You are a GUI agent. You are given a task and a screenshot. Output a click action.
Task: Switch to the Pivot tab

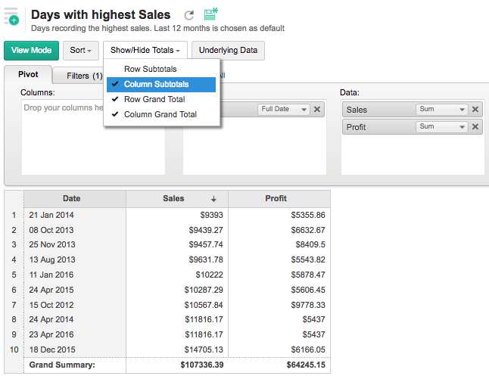[x=29, y=75]
